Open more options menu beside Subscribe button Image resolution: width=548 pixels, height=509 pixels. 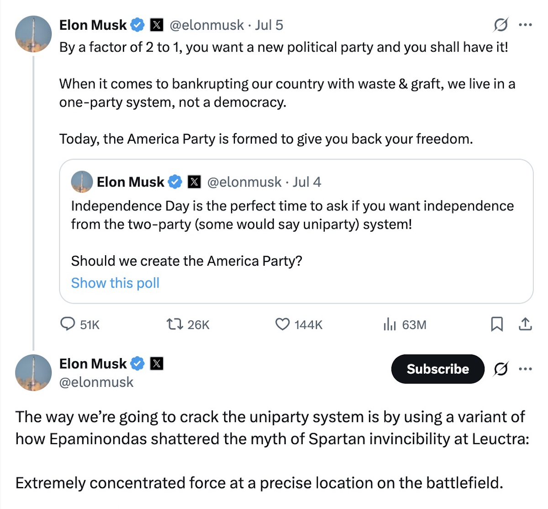coord(526,369)
